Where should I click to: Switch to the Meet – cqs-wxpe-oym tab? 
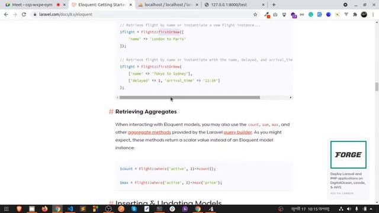pyautogui.click(x=32, y=5)
